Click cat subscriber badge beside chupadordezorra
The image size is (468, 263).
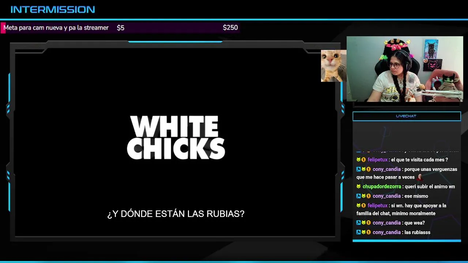point(358,186)
